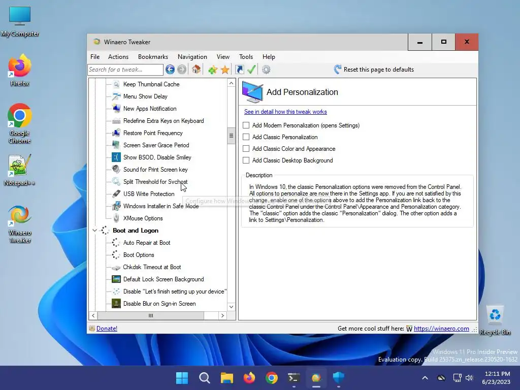
Task: Open Disable "Let's finish setting up your device"
Action: [175, 291]
